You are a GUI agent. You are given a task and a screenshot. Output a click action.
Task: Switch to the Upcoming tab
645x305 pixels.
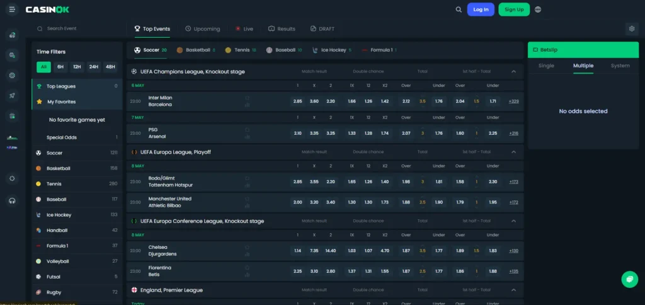coord(202,29)
